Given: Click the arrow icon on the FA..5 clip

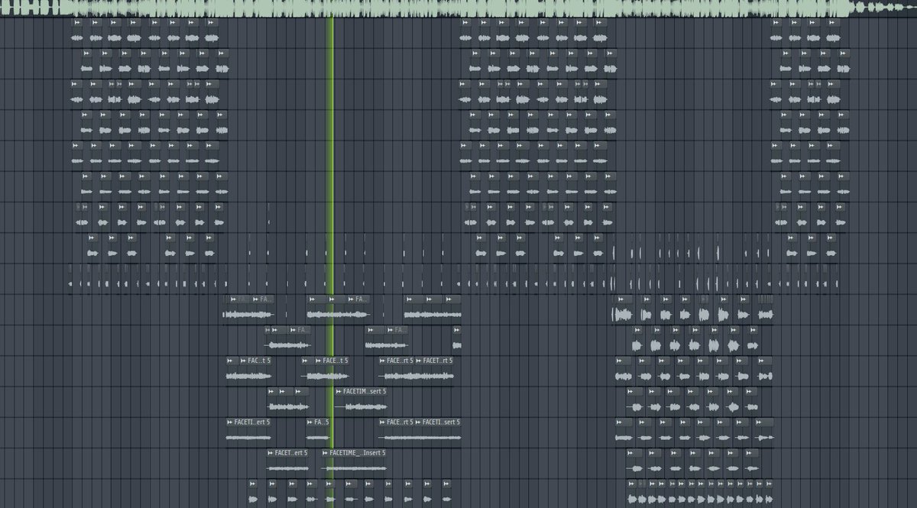Looking at the screenshot, I should pos(309,422).
